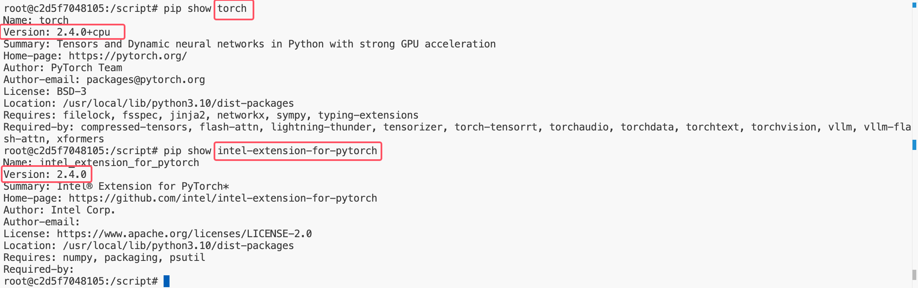This screenshot has height=288, width=918.
Task: Open the https://pytorch.org/ home-page URL
Action: (x=128, y=56)
